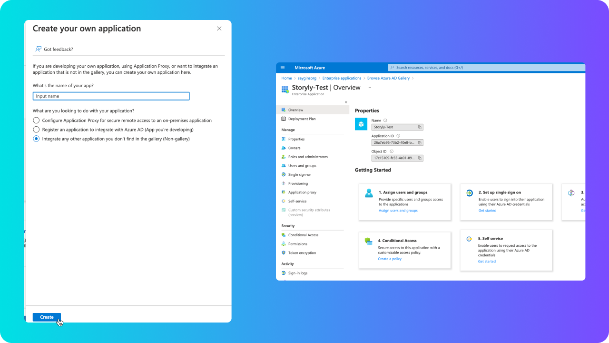
Task: Click the Object ID value field
Action: tap(397, 158)
